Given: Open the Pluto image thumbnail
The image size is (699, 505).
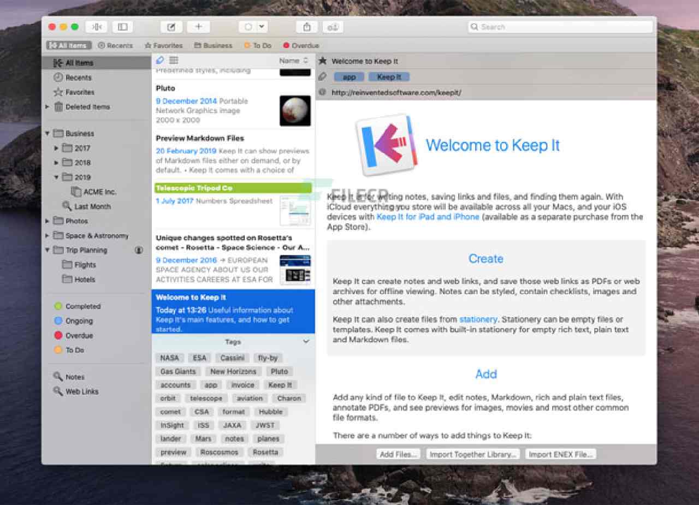Looking at the screenshot, I should coord(295,111).
